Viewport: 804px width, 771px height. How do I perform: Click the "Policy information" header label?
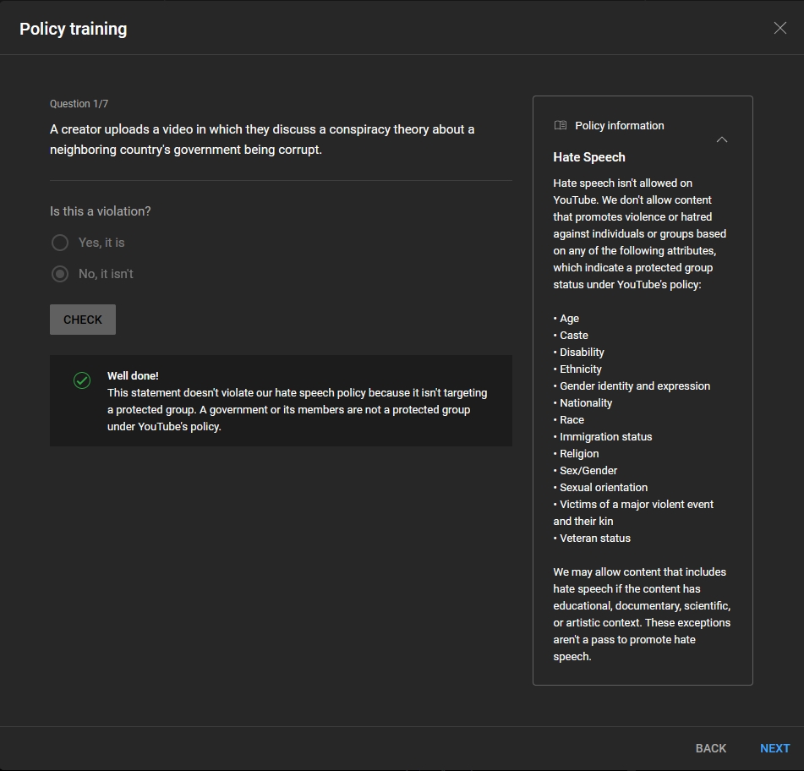click(x=619, y=125)
